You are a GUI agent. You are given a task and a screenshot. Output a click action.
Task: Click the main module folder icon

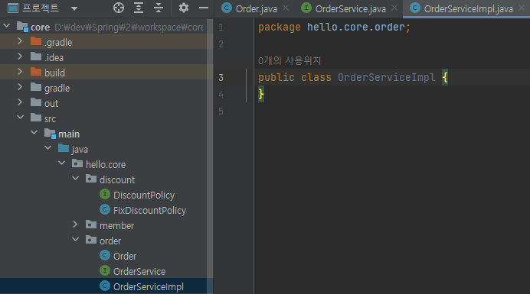coord(50,133)
